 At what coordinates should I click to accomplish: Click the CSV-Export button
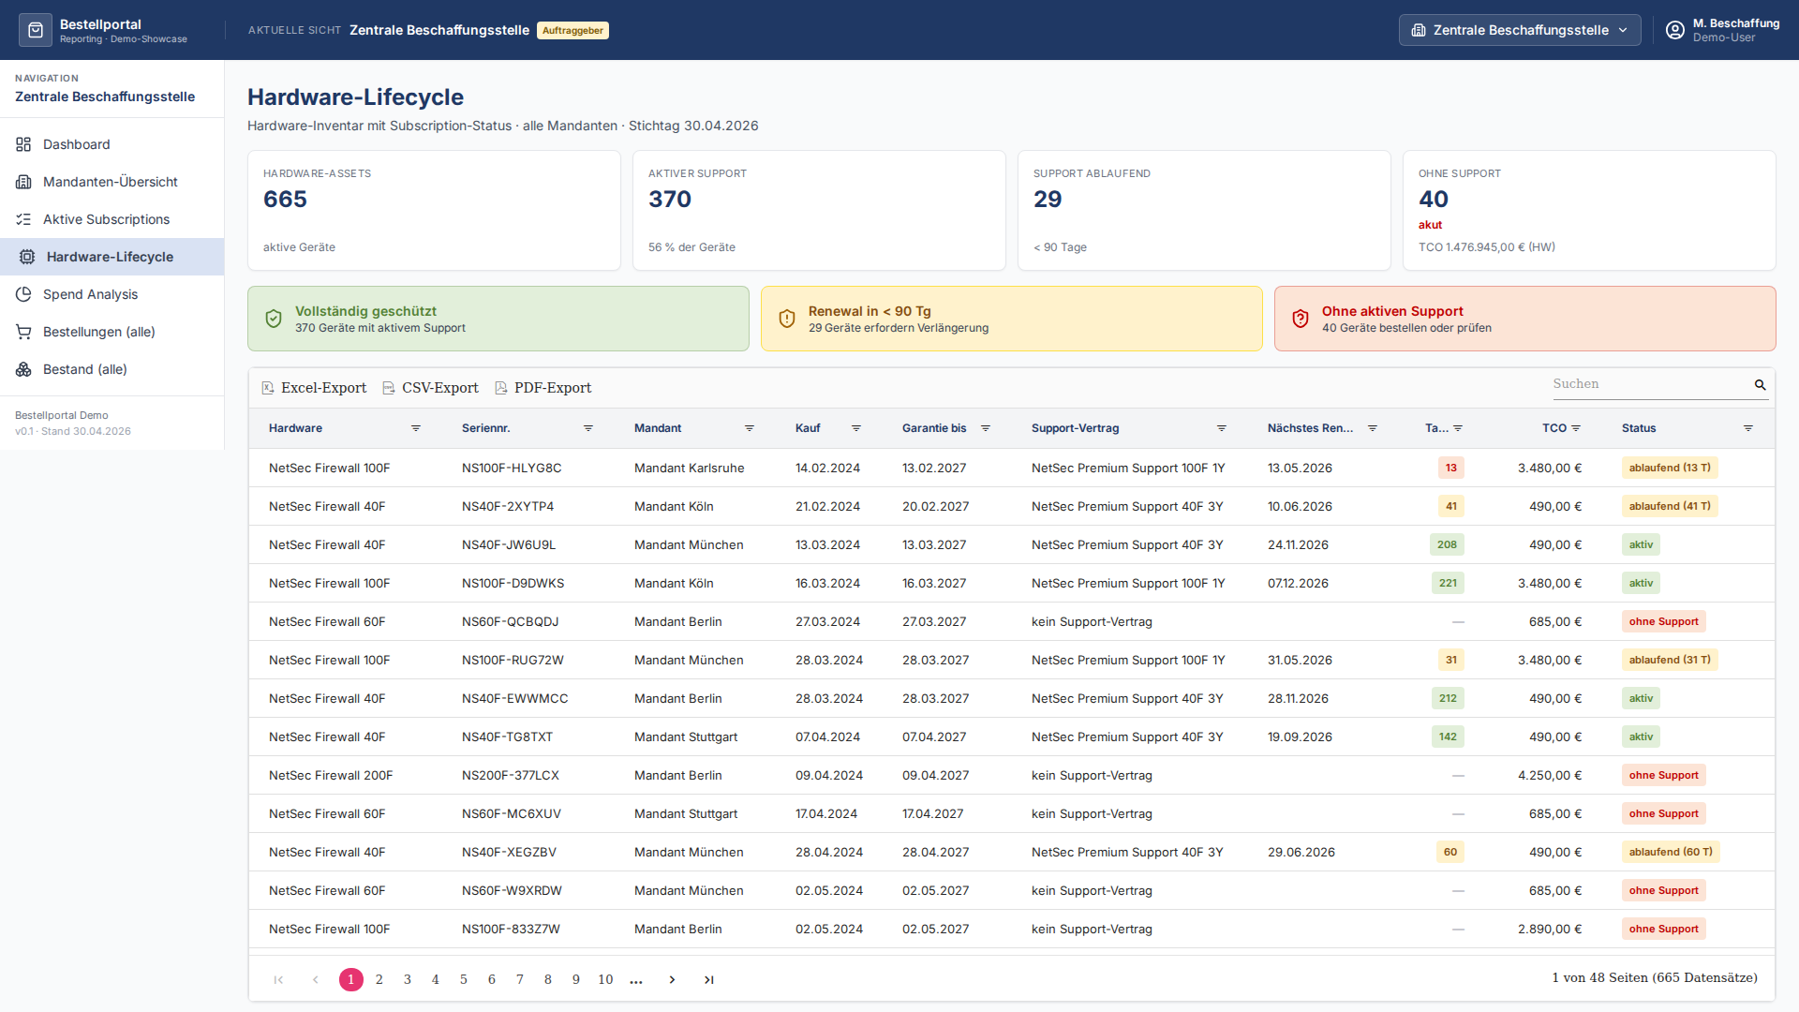coord(430,388)
